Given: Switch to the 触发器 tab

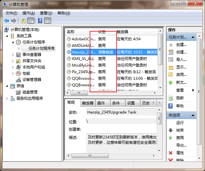Looking at the screenshot, I should 87,103.
